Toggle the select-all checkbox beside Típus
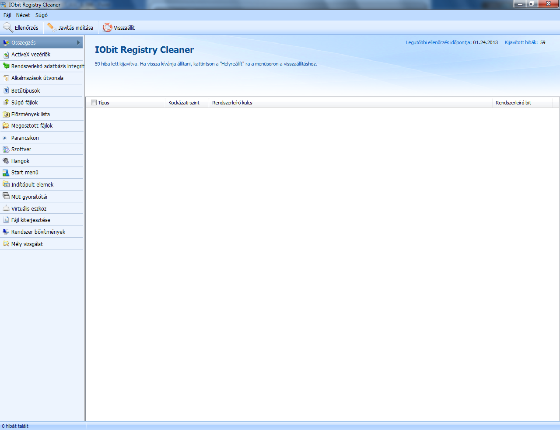560x430 pixels. coord(94,103)
